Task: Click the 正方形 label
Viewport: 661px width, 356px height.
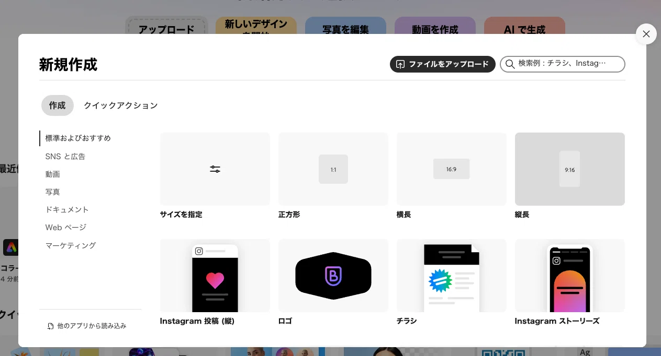Action: [x=289, y=215]
